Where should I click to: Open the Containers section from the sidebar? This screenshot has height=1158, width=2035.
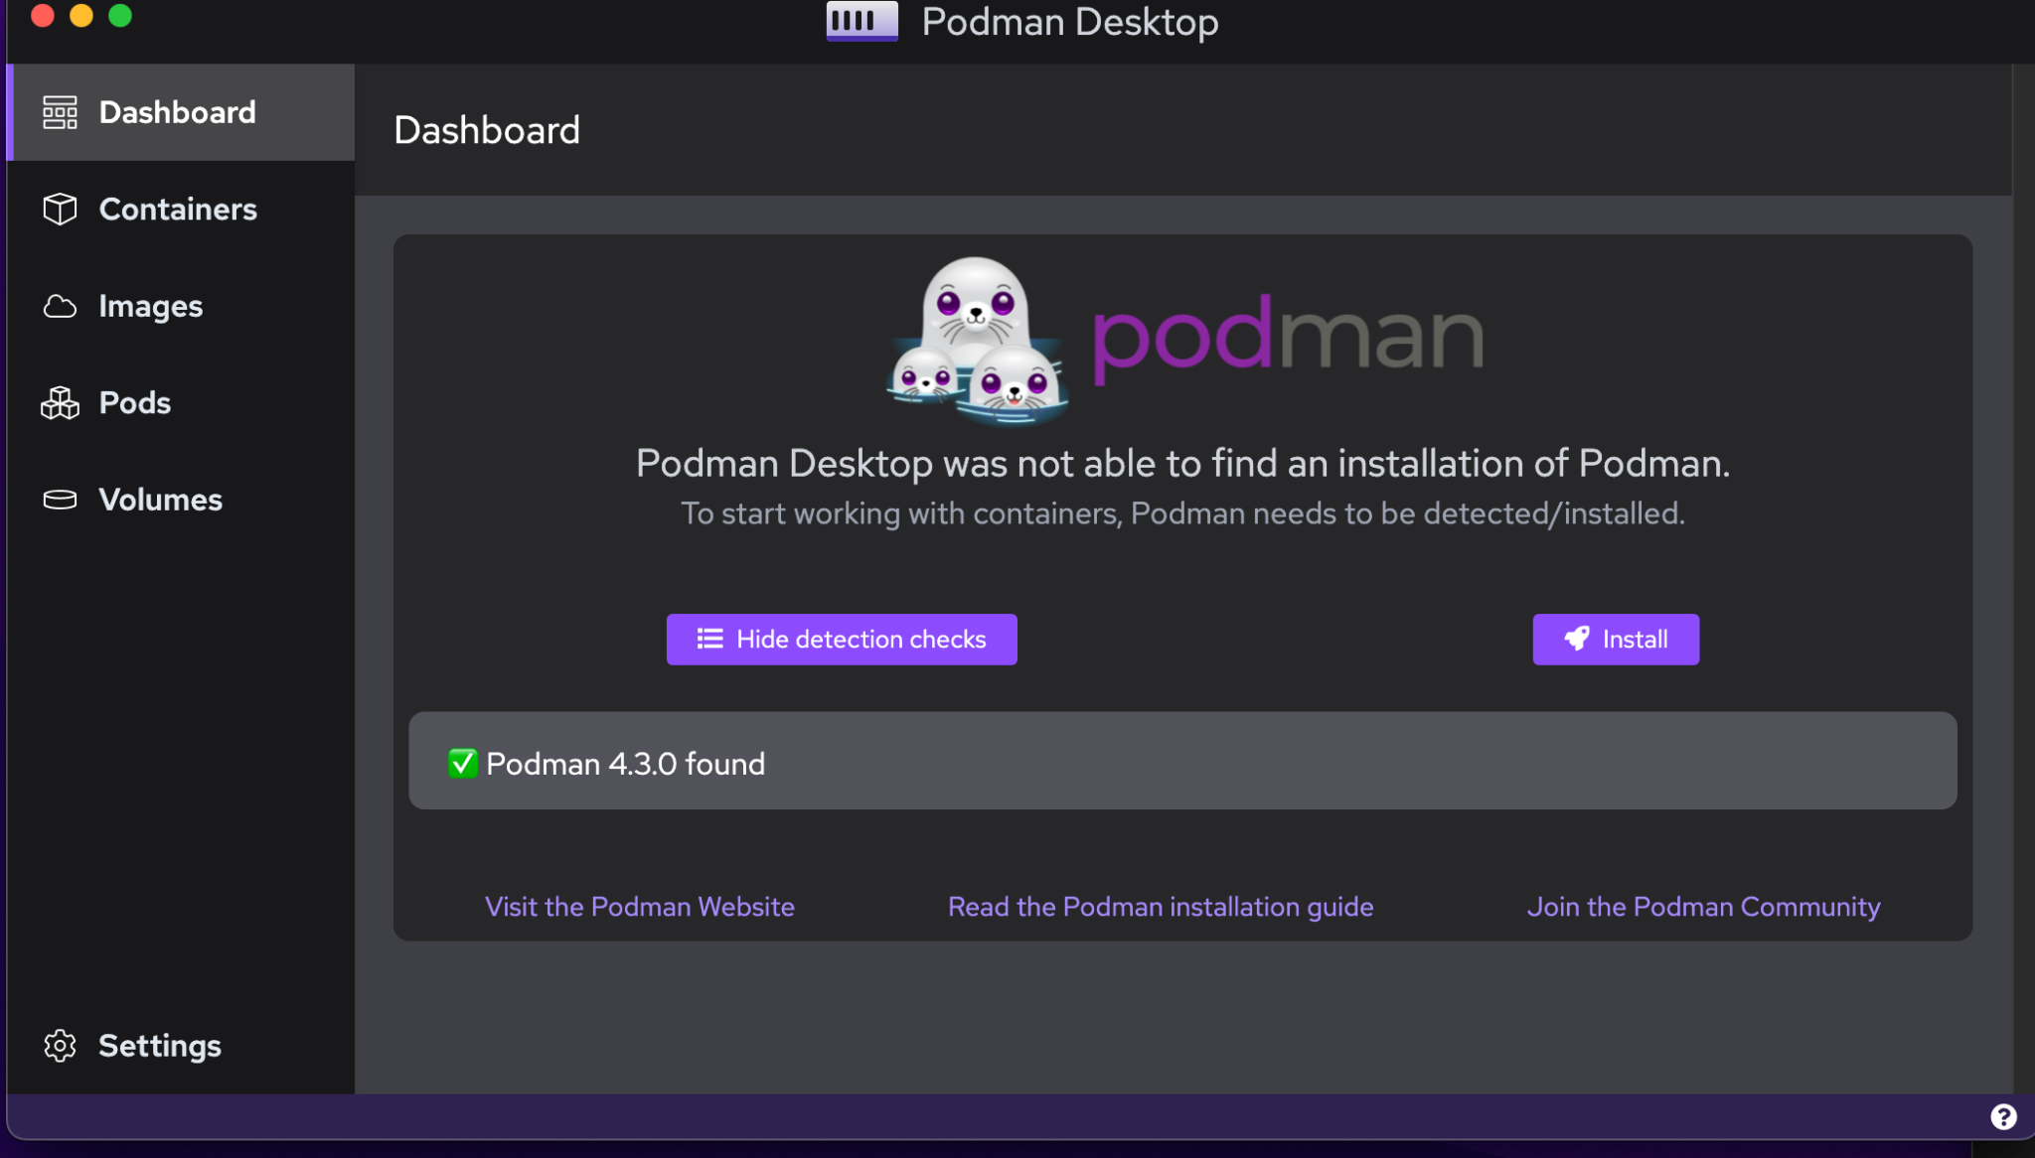(177, 209)
